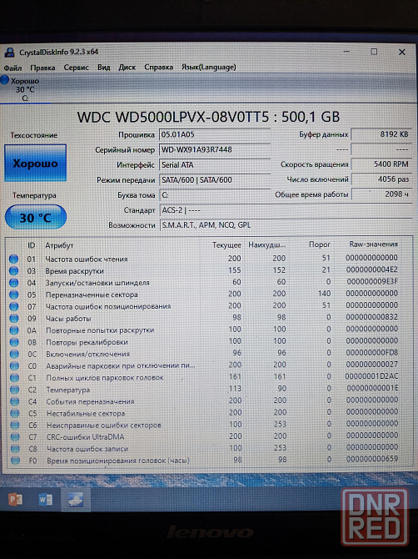Click the Буква тома field C:

tap(215, 195)
